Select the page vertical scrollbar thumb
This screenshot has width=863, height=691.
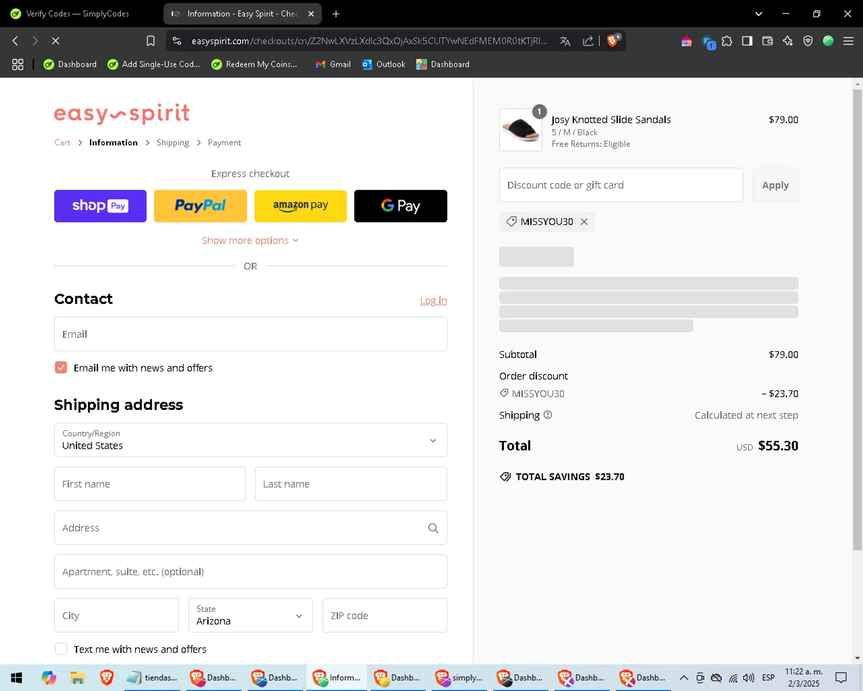coord(857,320)
